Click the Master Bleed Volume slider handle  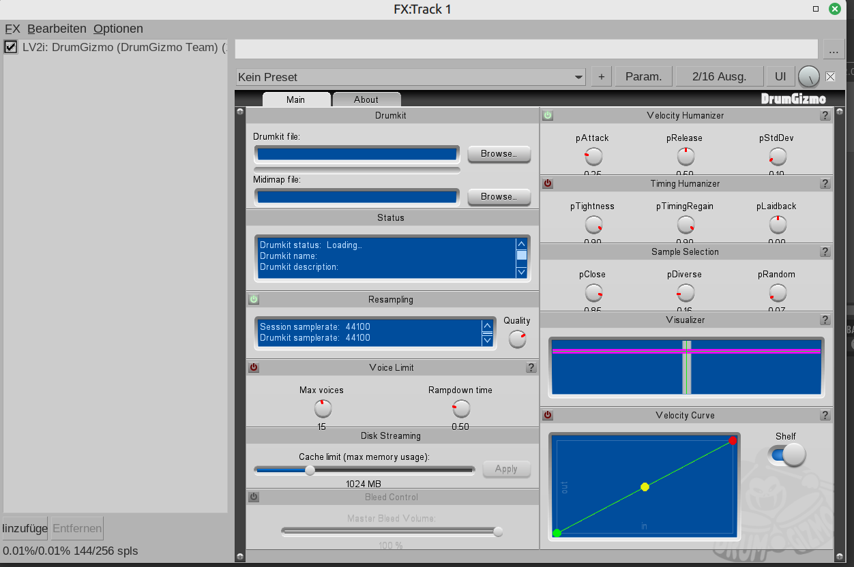(498, 532)
